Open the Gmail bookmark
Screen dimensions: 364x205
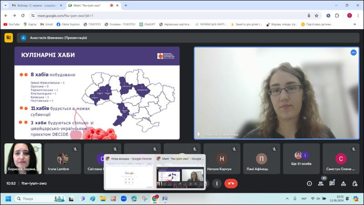pyautogui.click(x=46, y=24)
